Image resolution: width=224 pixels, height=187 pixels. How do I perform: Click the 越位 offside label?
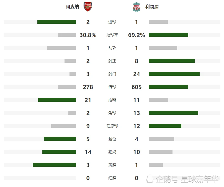point(112,139)
